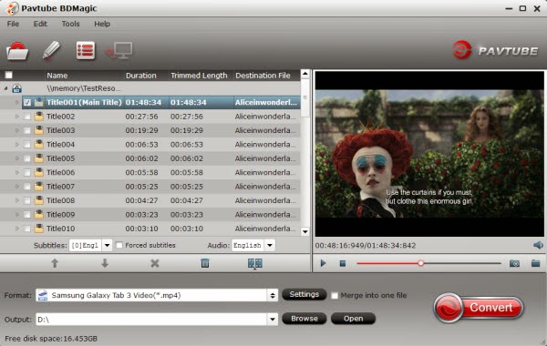Click the Title005 clip icon
The height and width of the screenshot is (346, 547).
[38, 158]
